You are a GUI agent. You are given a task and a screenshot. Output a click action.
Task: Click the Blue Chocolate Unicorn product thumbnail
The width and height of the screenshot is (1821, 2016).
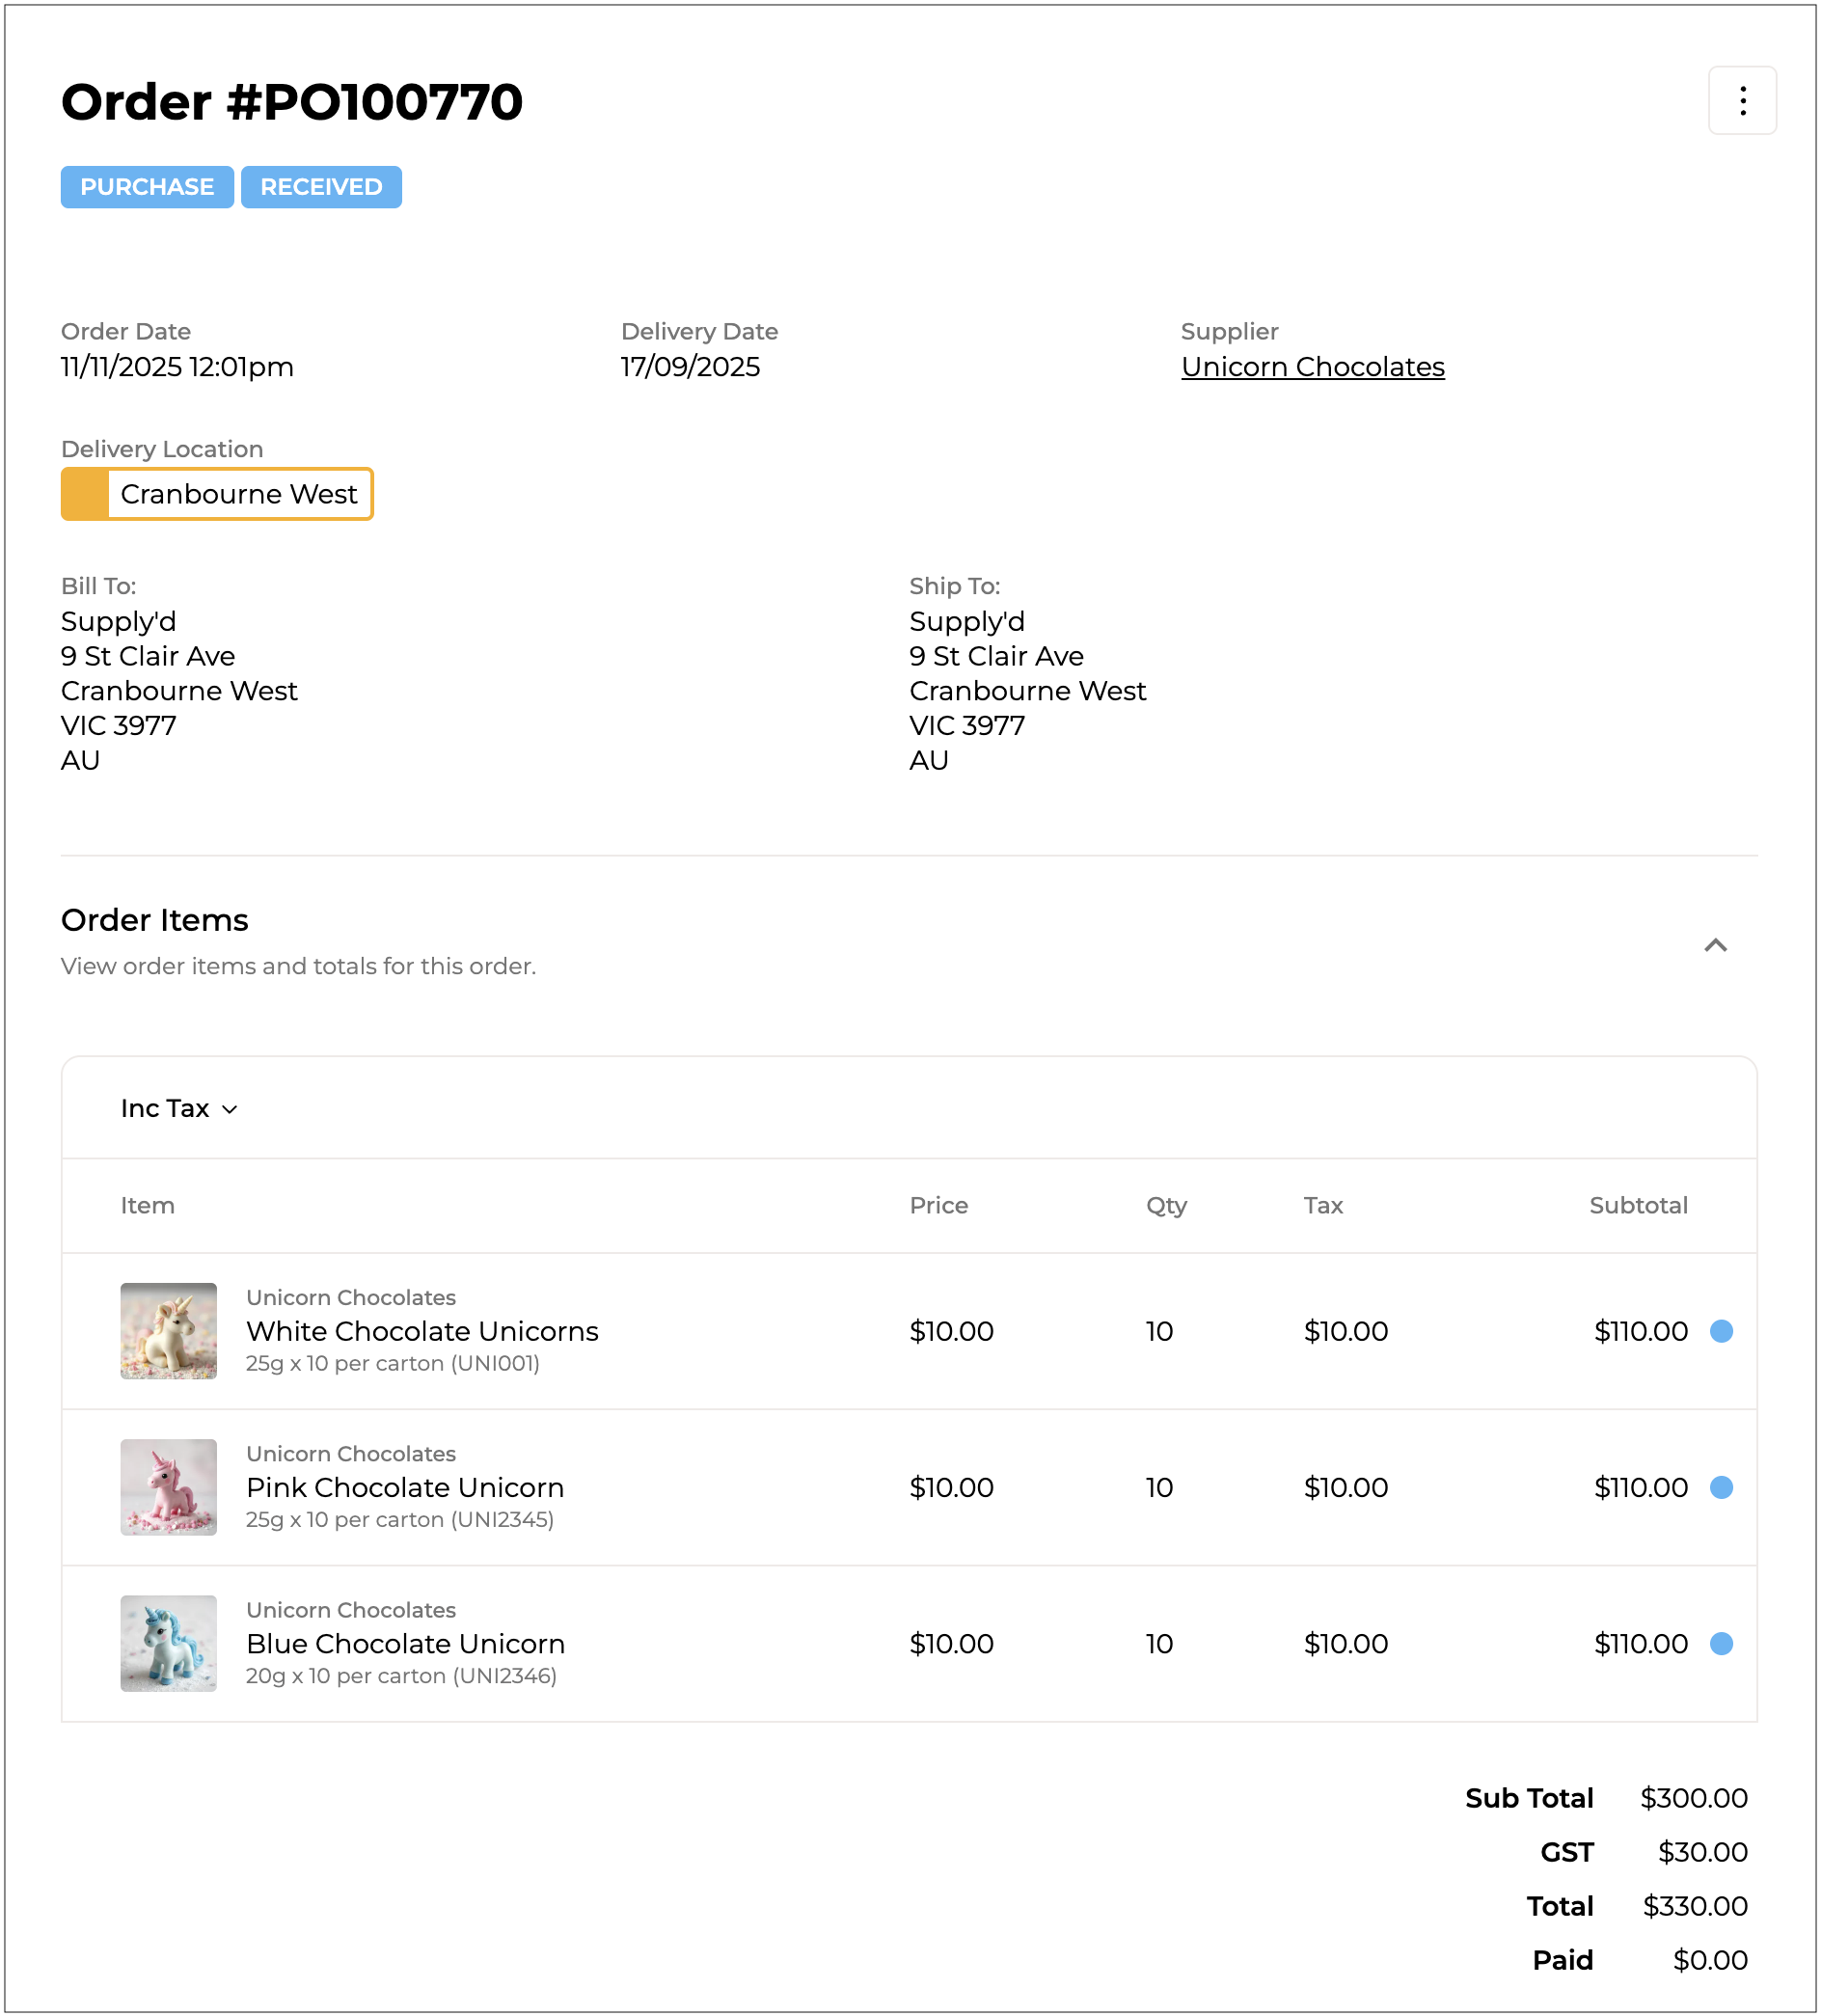[168, 1643]
